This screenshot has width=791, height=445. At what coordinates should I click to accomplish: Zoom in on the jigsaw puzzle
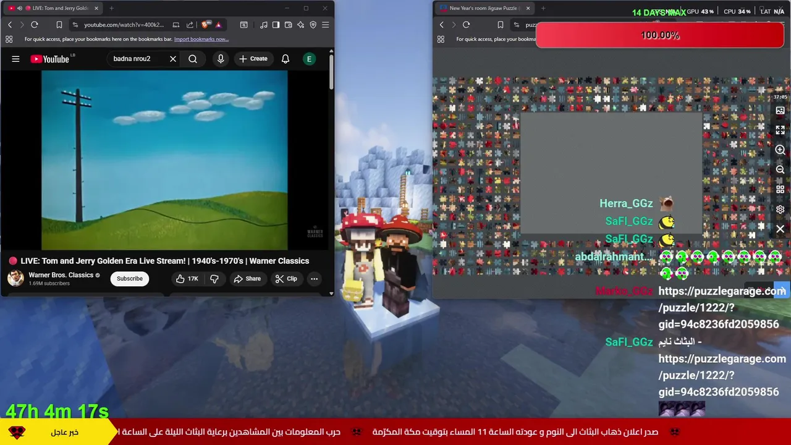tap(780, 150)
